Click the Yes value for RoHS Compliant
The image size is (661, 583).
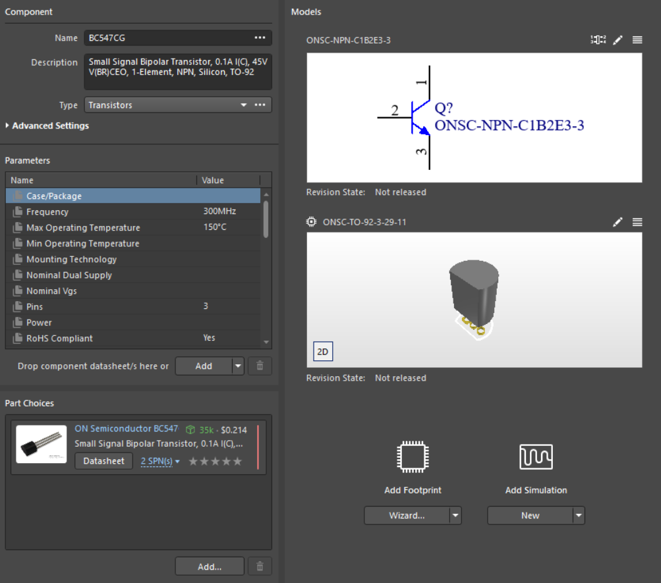(x=209, y=338)
